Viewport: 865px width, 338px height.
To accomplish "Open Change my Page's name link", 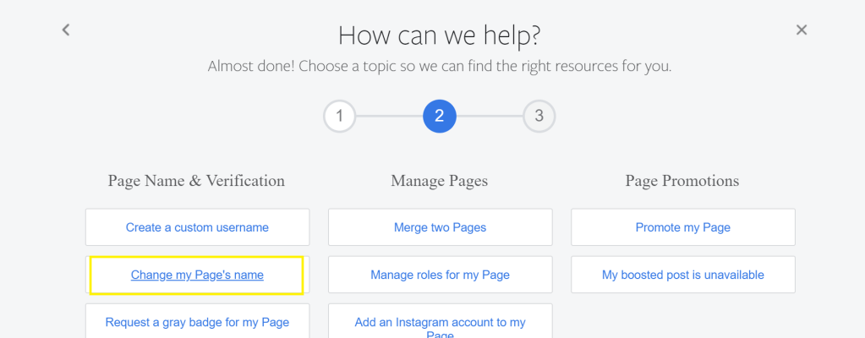I will 197,275.
